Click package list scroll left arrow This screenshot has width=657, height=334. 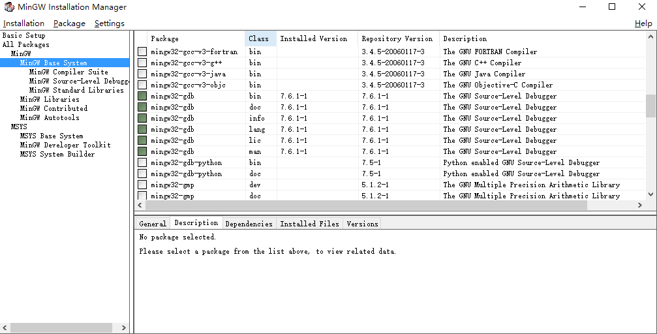[140, 205]
